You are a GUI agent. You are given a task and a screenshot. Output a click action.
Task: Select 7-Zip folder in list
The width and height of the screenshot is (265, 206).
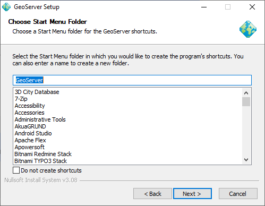(x=21, y=99)
